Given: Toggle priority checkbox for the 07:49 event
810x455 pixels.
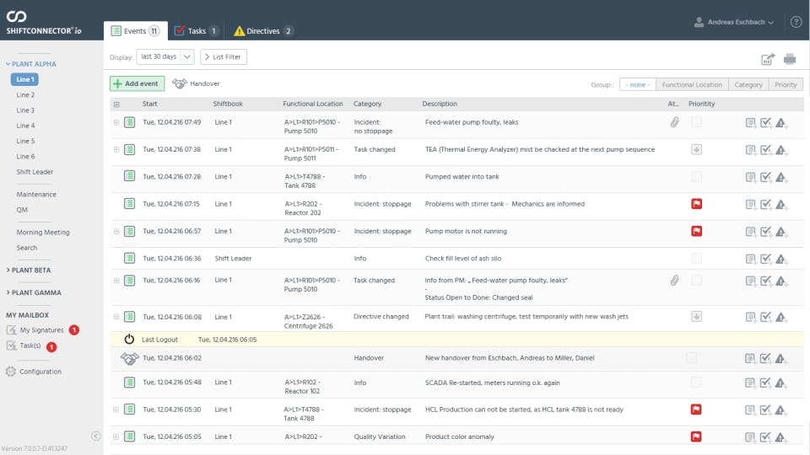Looking at the screenshot, I should 696,122.
